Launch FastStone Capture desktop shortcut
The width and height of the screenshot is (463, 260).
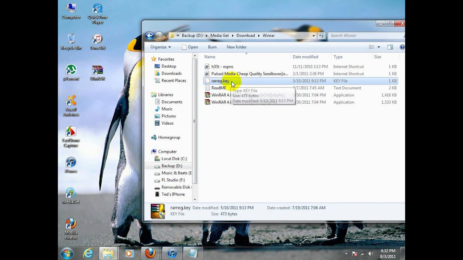[71, 136]
